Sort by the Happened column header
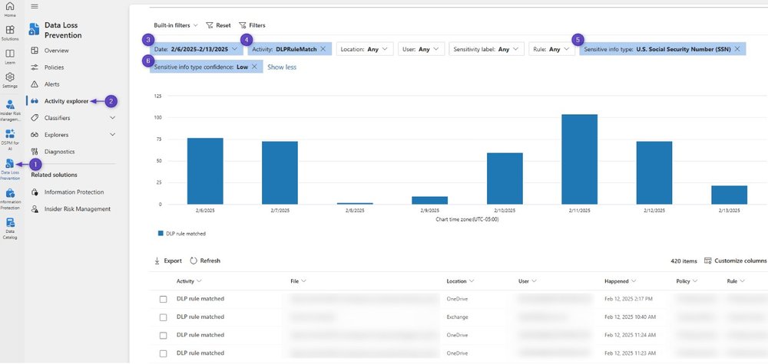768x364 pixels. [x=620, y=281]
